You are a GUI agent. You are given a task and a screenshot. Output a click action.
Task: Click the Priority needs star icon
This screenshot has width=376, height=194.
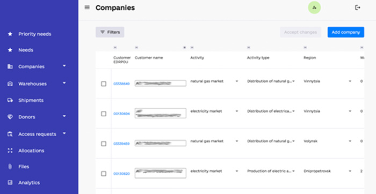(x=10, y=34)
